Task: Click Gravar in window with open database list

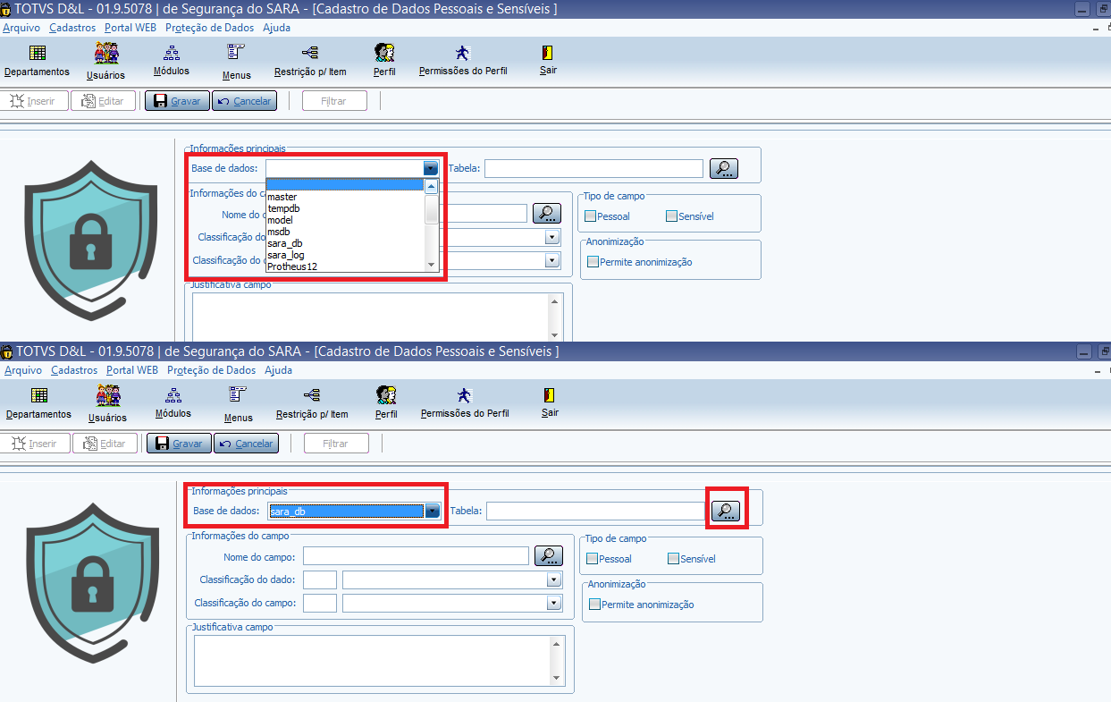Action: click(x=177, y=101)
